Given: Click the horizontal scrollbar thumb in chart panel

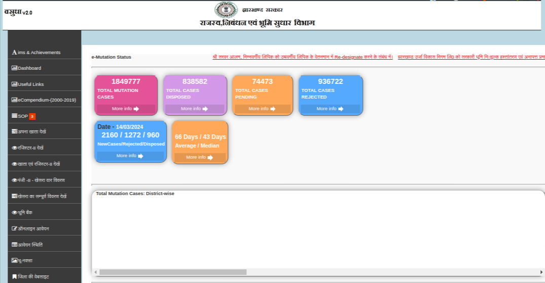Looking at the screenshot, I should point(172,272).
